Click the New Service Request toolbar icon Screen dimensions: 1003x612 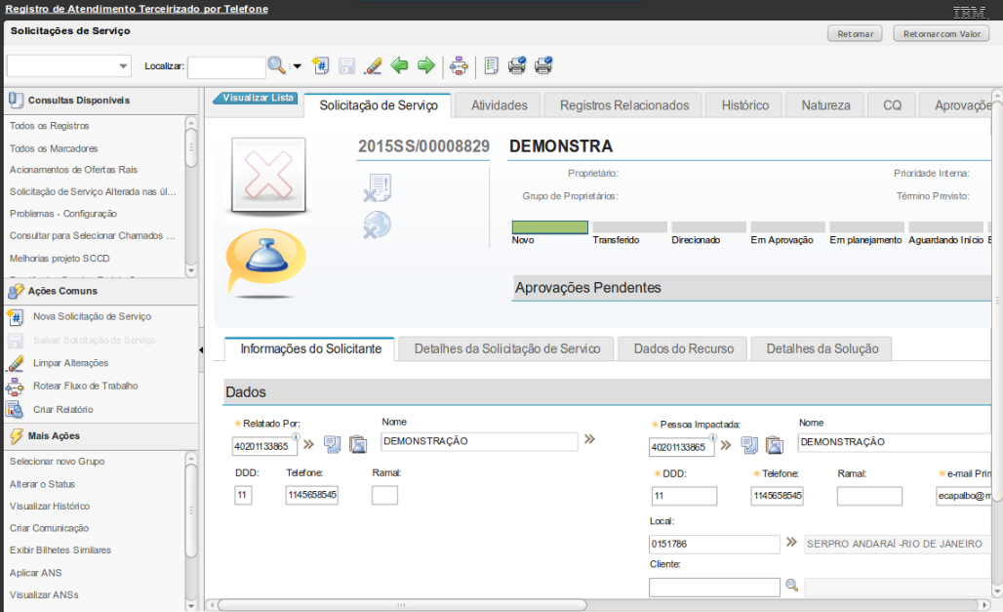pos(320,65)
